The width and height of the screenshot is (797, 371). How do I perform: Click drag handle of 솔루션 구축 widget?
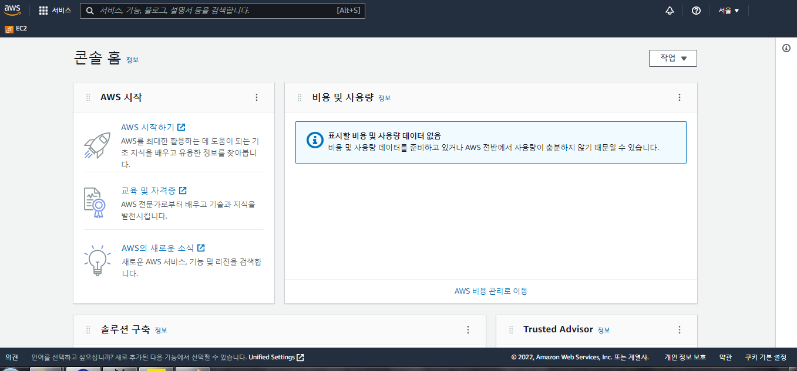click(x=88, y=330)
